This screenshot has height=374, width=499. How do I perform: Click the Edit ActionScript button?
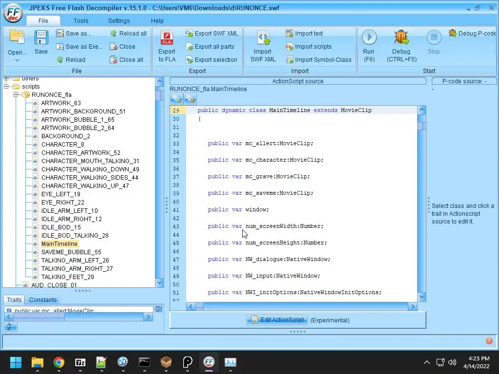pyautogui.click(x=277, y=319)
